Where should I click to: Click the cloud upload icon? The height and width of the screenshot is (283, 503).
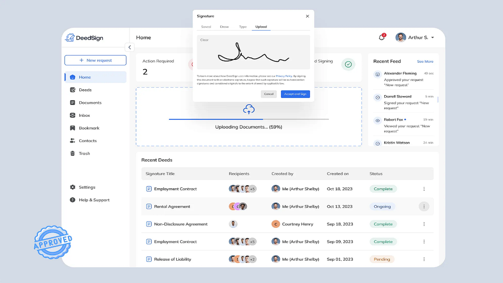coord(249,109)
